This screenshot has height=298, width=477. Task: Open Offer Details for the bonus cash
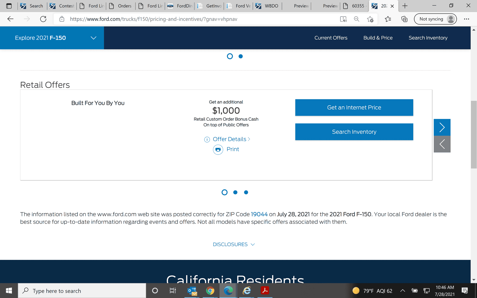coord(231,139)
